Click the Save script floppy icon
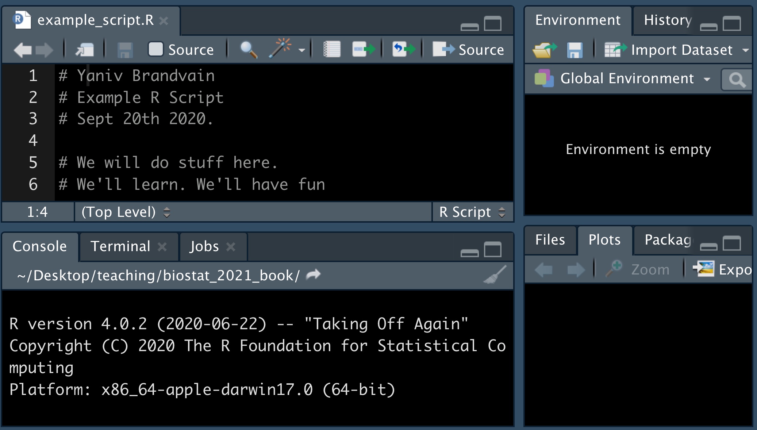 125,50
